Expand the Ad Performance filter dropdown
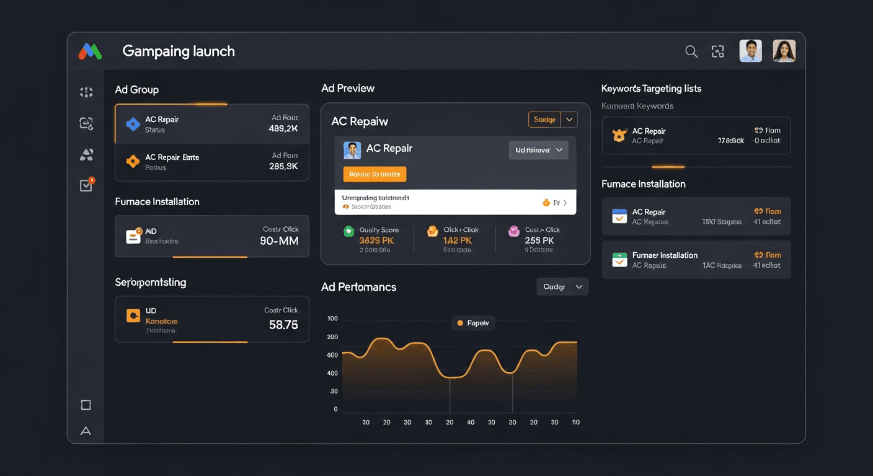Screen dimensions: 873x476 (579, 287)
